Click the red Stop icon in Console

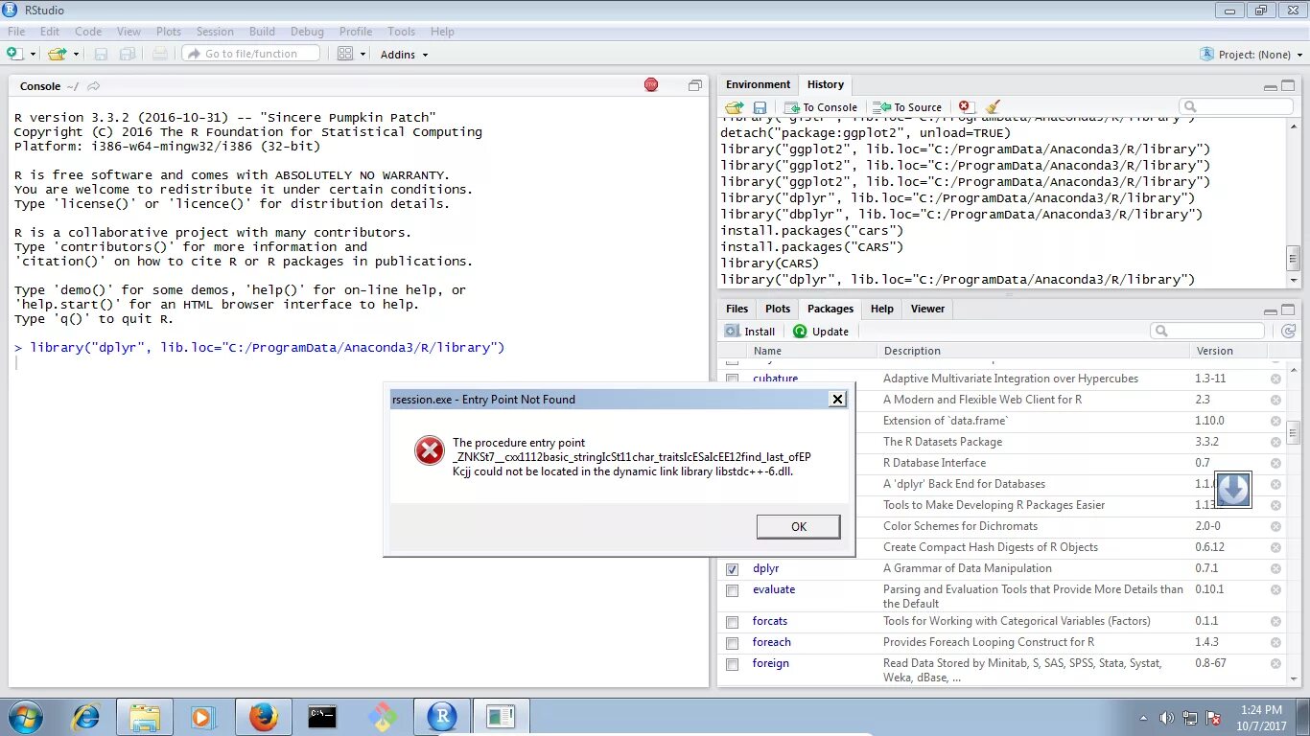coord(651,85)
